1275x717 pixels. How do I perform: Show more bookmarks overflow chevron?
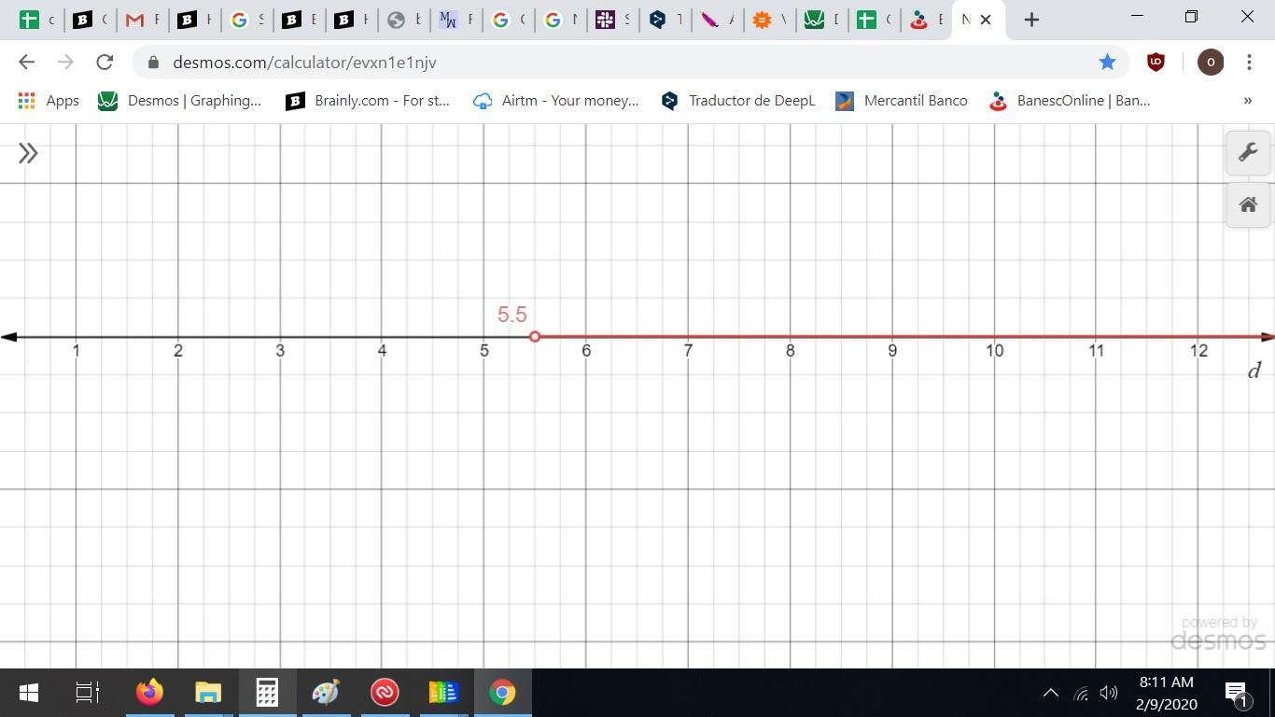click(x=1248, y=101)
